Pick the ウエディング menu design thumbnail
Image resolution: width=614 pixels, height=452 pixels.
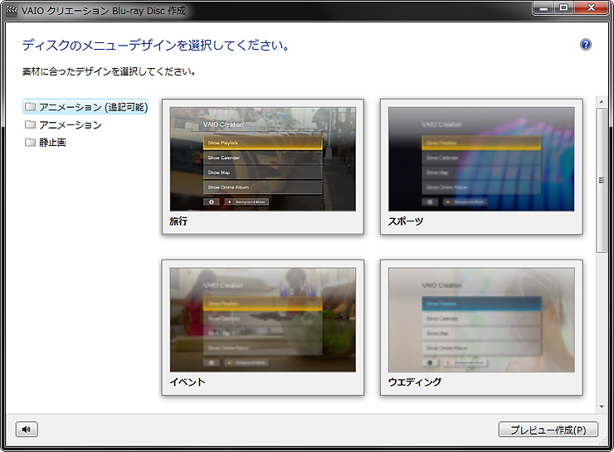click(x=481, y=319)
